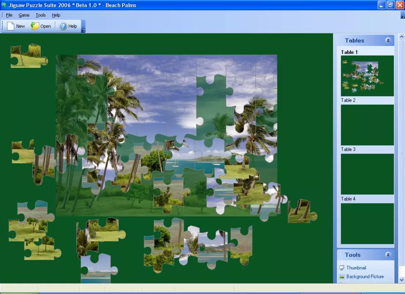Minimize the Jigsaw Puzzle Suite window
This screenshot has height=294, width=405.
coord(381,5)
